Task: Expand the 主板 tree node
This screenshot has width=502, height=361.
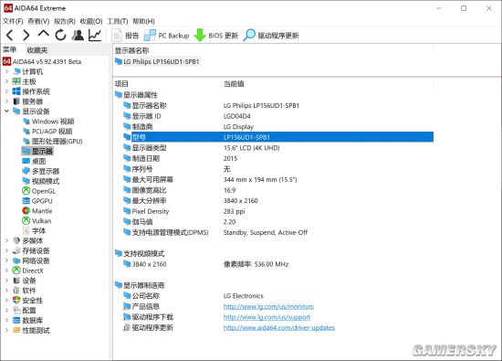Action: tap(6, 81)
